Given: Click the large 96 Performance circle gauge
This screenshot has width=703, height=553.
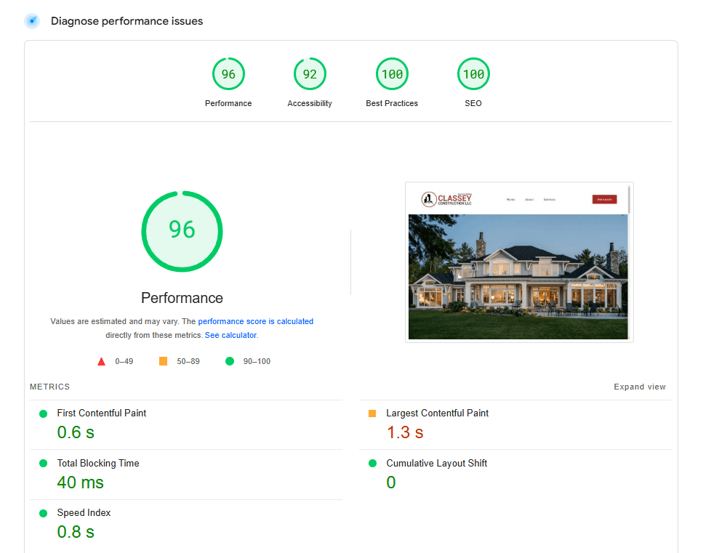Looking at the screenshot, I should click(182, 231).
